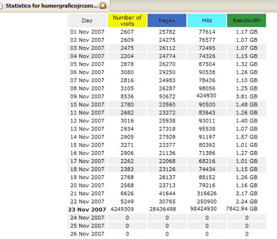The width and height of the screenshot is (277, 239).
Task: Select visits value 5249 for 22 Nov
Action: 127,202
